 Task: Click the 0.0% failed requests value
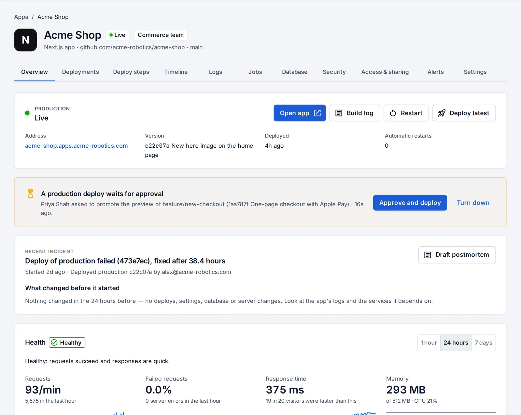pyautogui.click(x=159, y=390)
